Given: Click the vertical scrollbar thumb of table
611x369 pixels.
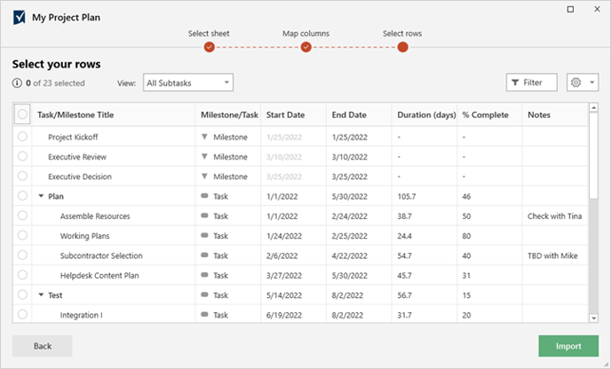Looking at the screenshot, I should point(593,156).
